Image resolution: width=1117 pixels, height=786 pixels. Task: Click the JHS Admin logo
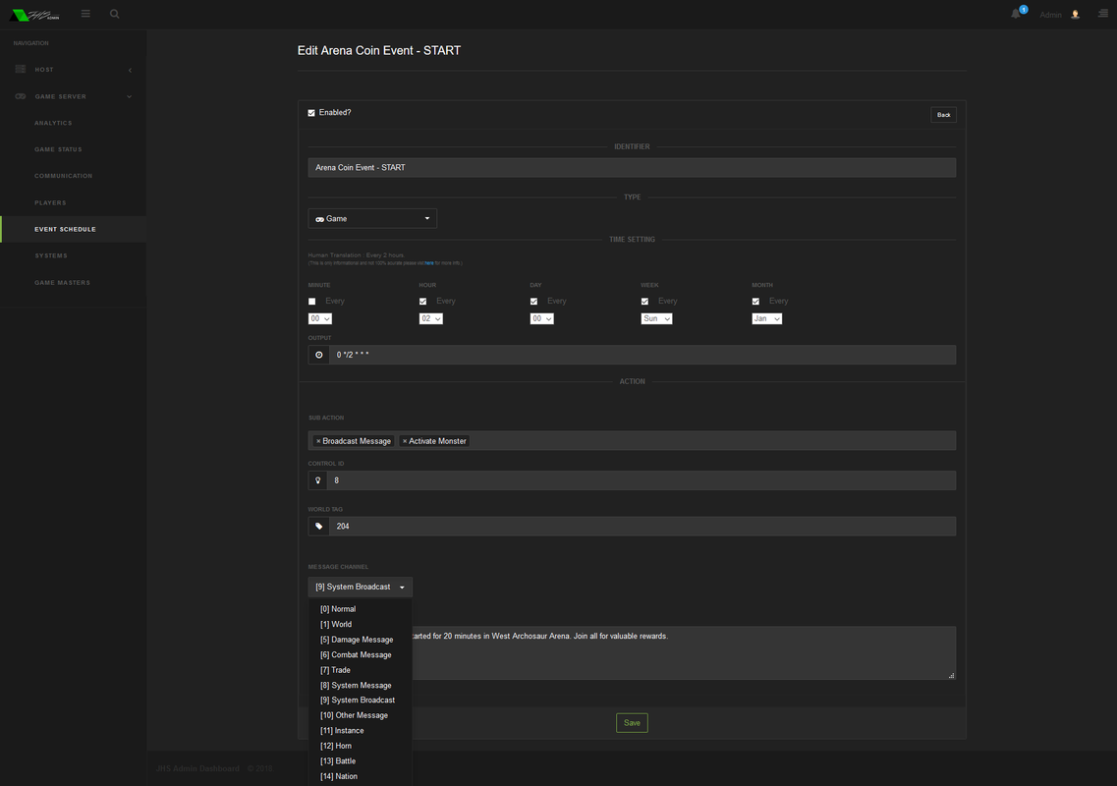pos(34,15)
